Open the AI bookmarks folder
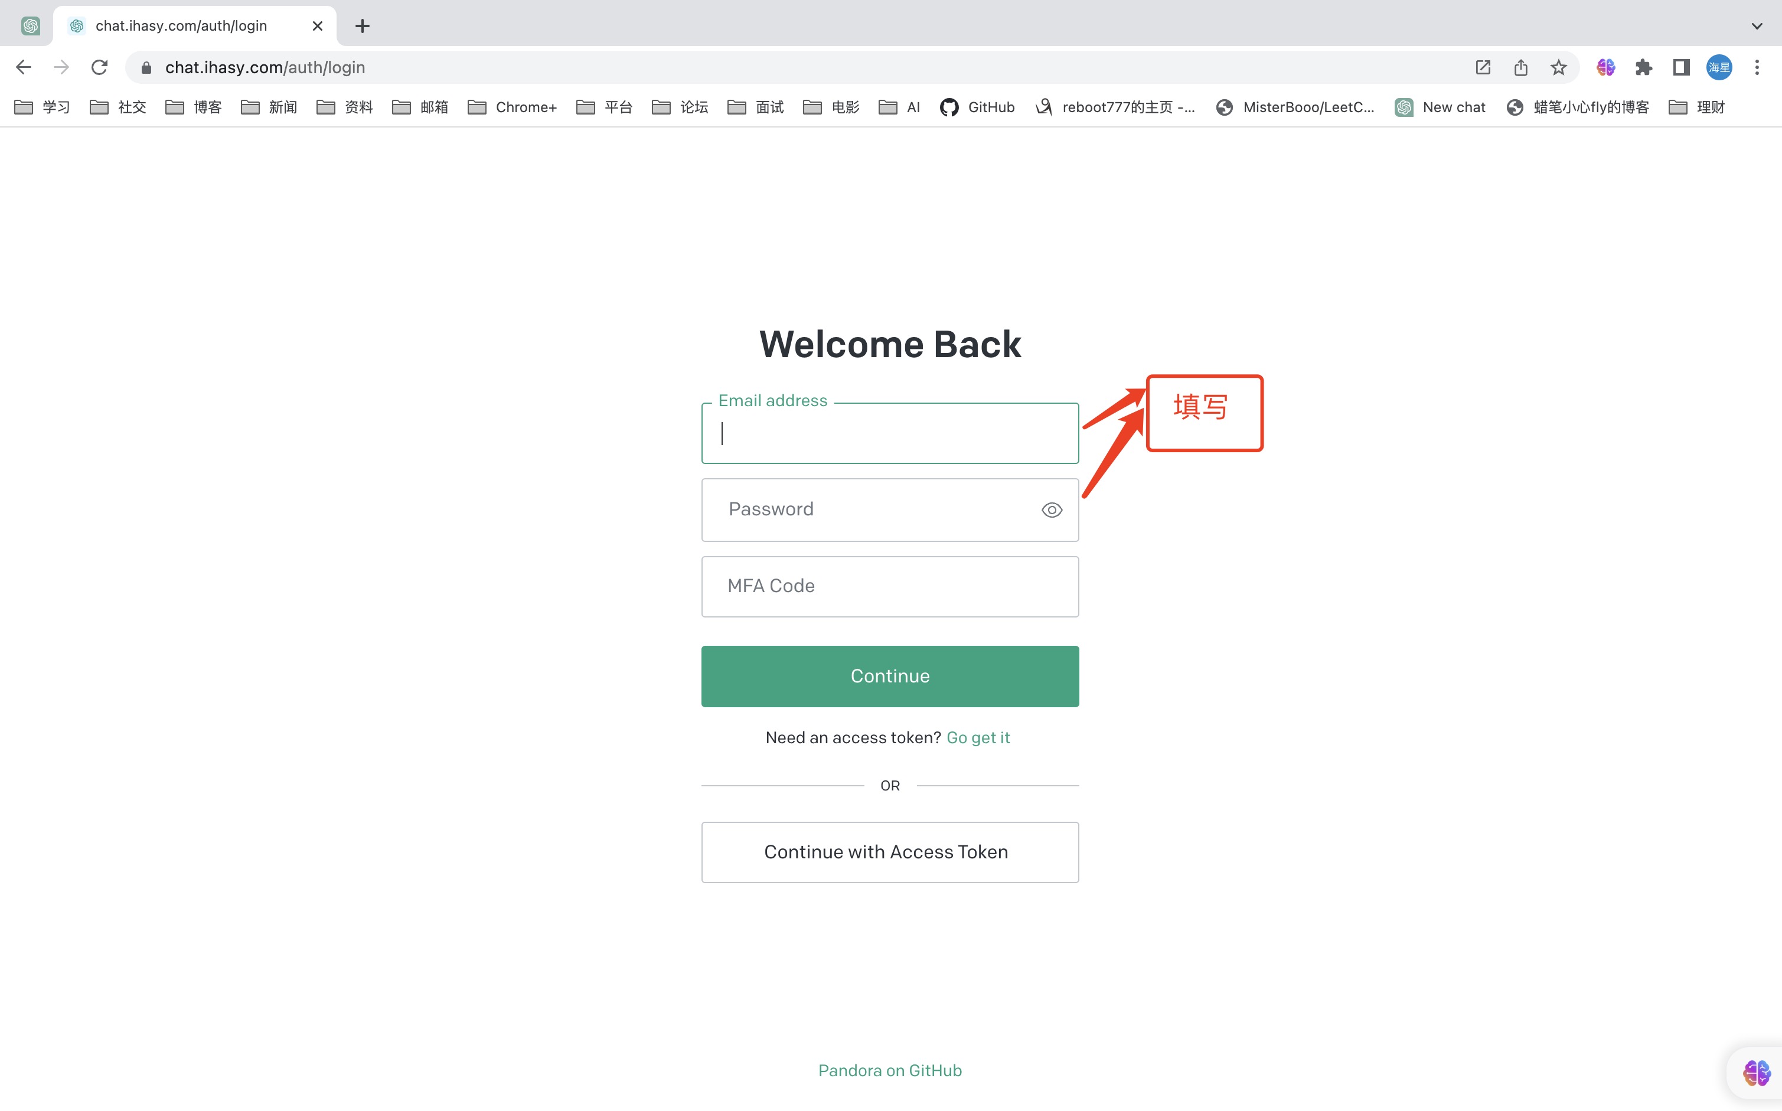1782x1111 pixels. coord(899,107)
